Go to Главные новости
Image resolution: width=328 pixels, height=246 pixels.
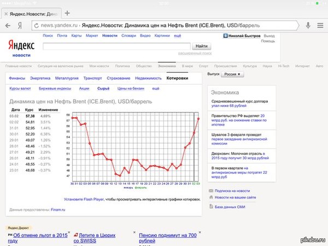click(x=19, y=66)
